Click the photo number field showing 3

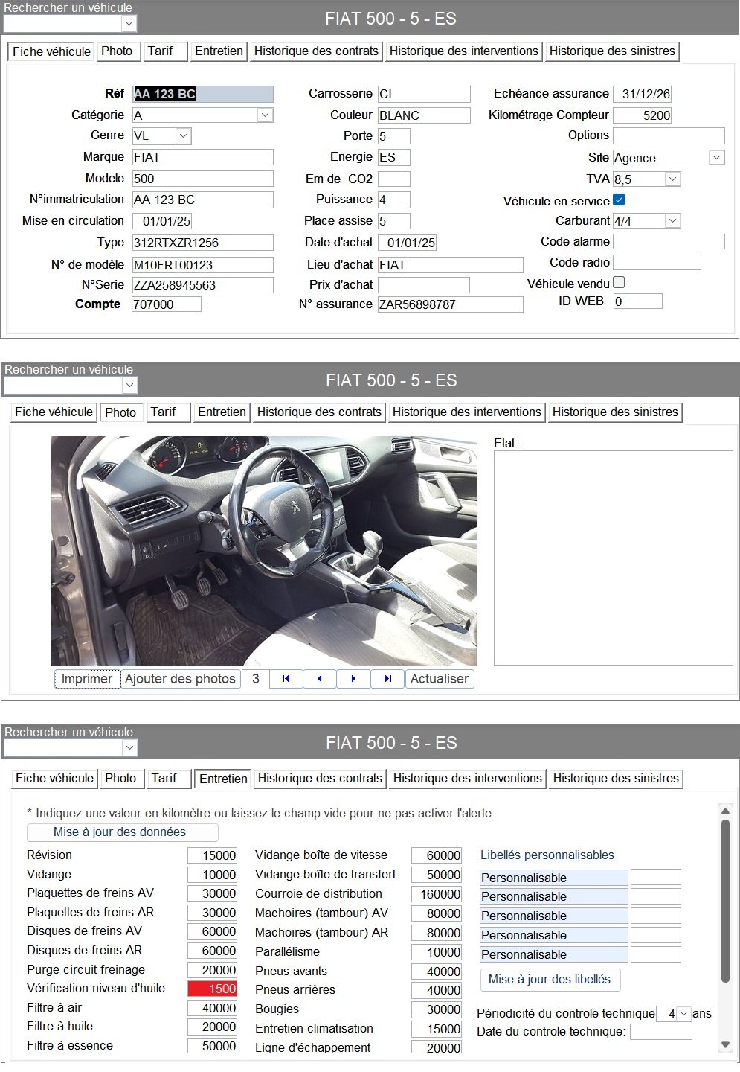[255, 679]
